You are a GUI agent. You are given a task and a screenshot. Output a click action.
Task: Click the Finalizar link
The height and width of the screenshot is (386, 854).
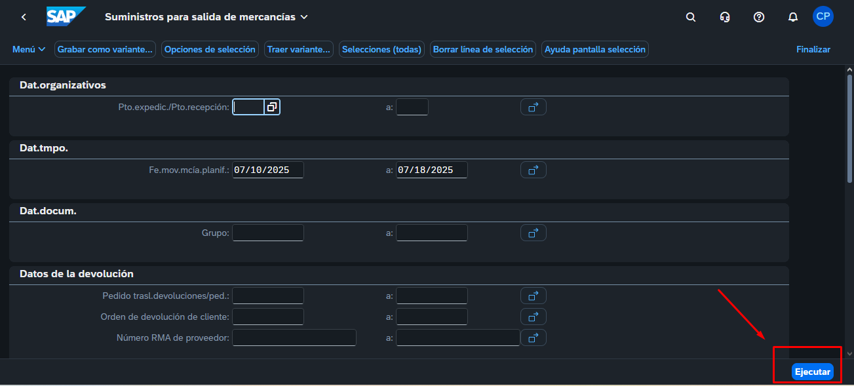[813, 49]
